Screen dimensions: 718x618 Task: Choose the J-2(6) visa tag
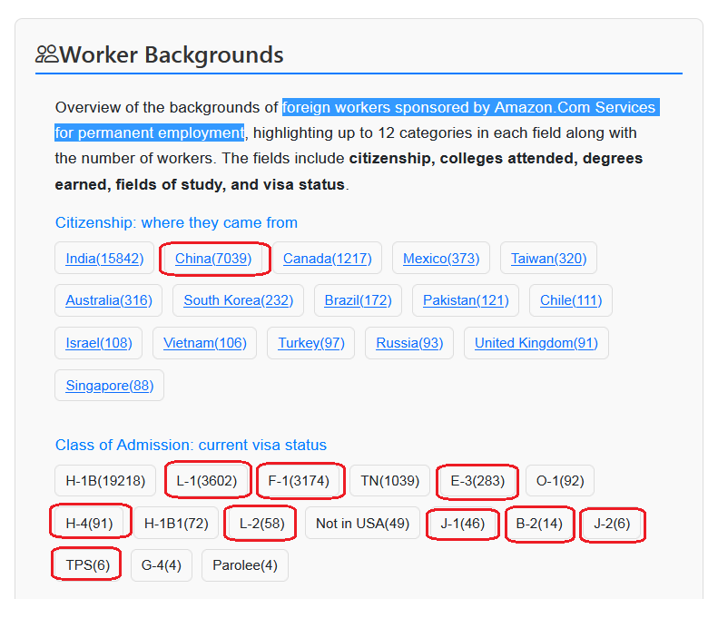click(x=612, y=523)
